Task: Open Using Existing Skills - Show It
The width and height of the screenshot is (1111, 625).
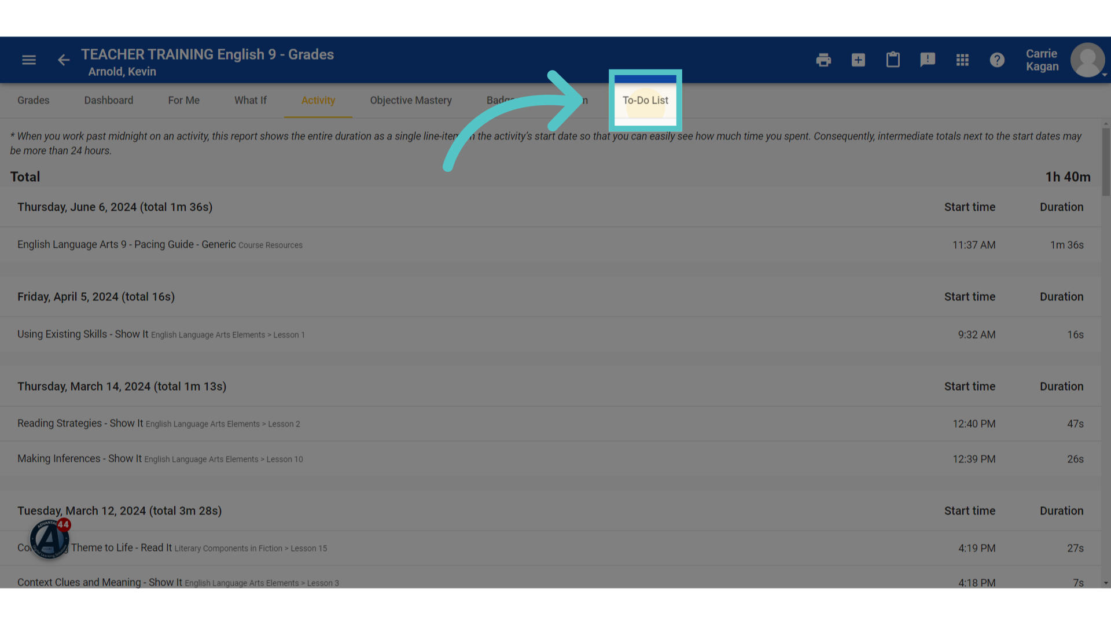Action: [83, 334]
